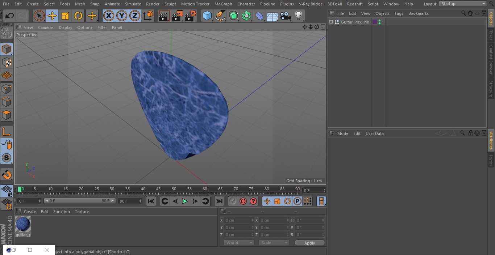Enable Axis mode
Viewport: 495px width, 255px height.
point(7,132)
